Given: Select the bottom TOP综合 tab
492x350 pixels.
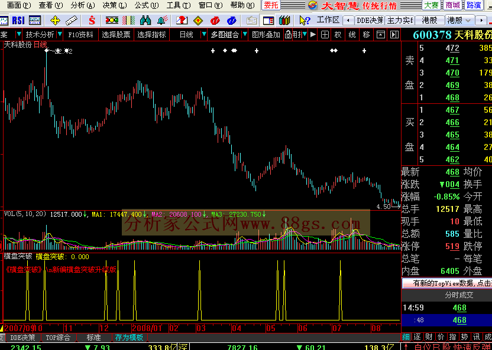Looking at the screenshot, I should (58, 337).
